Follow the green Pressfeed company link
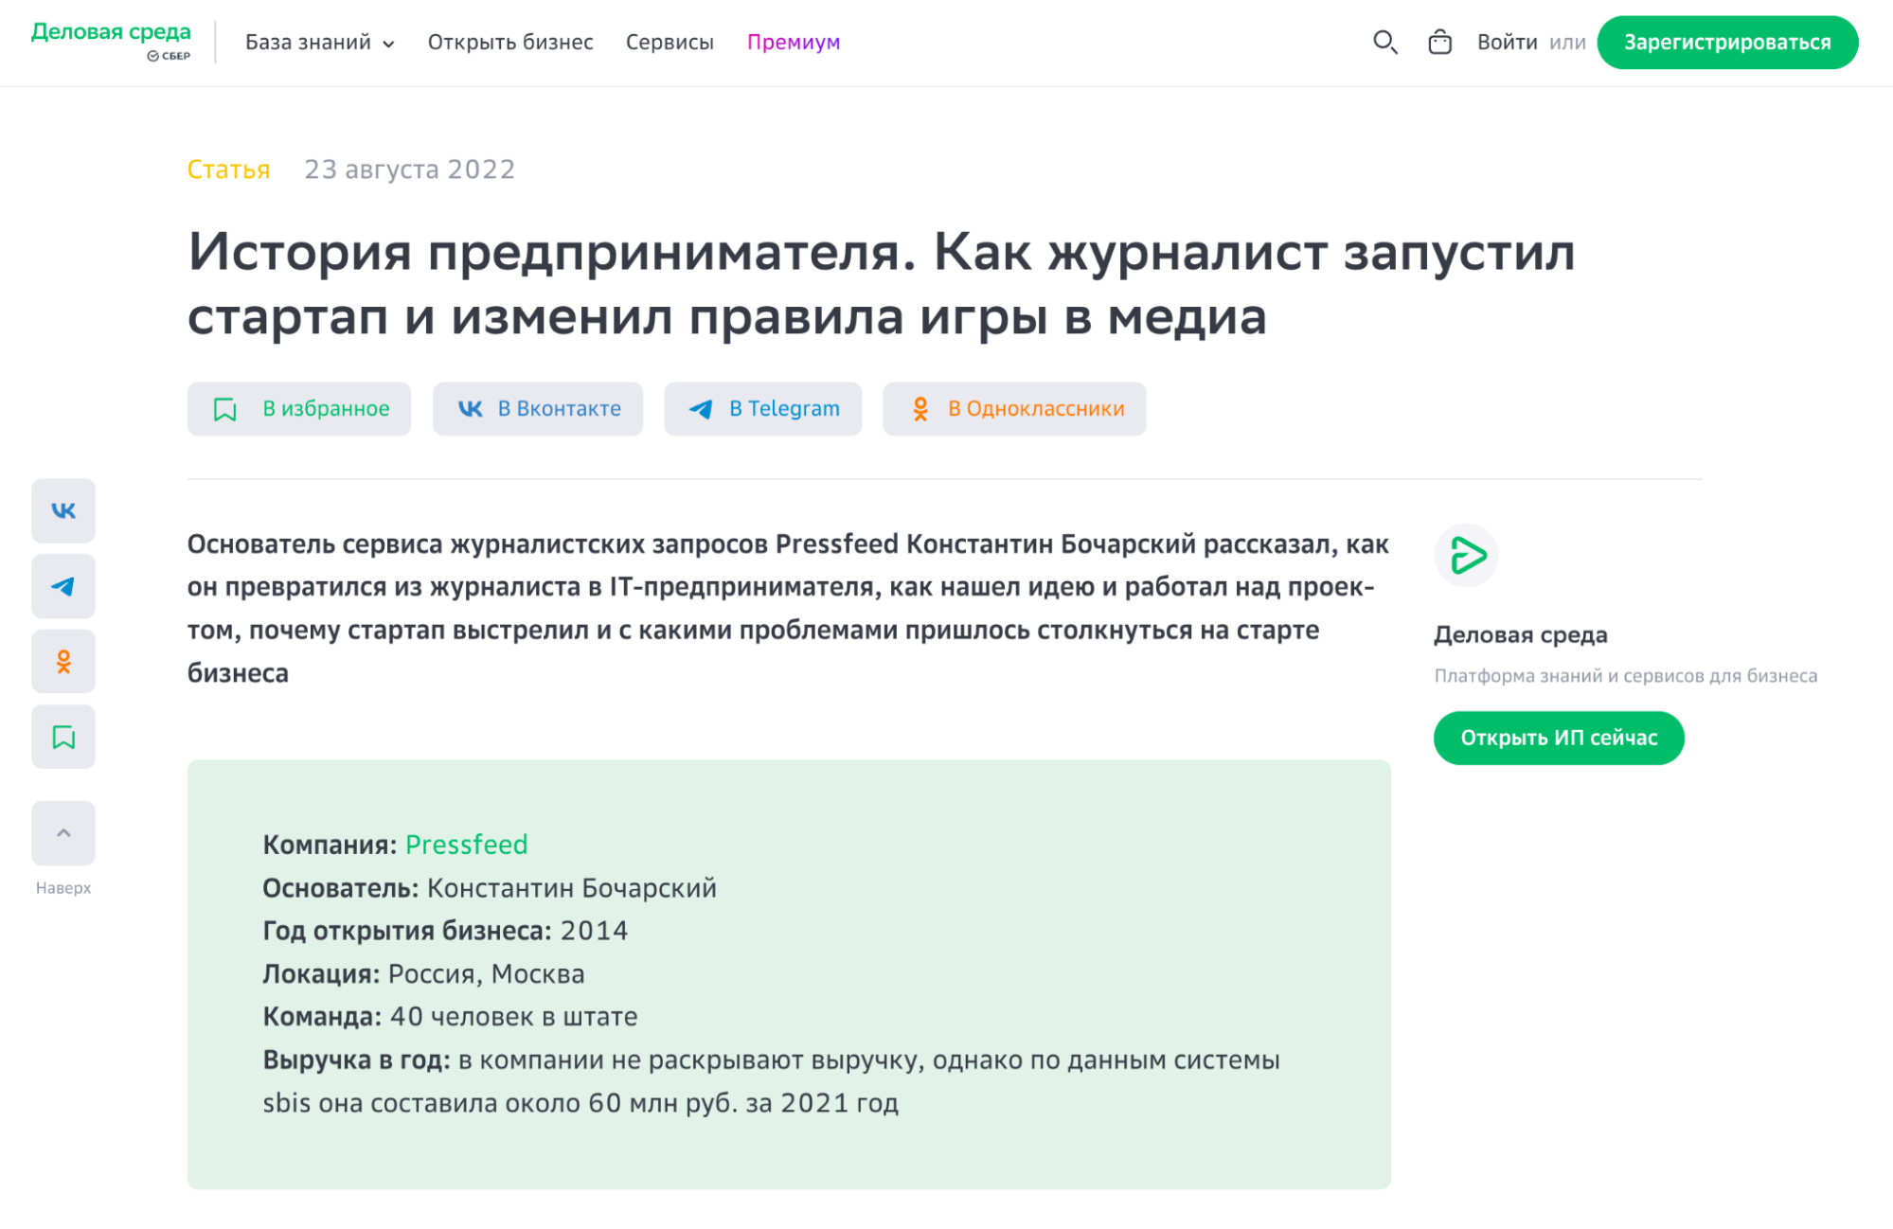The height and width of the screenshot is (1229, 1893). click(x=466, y=845)
